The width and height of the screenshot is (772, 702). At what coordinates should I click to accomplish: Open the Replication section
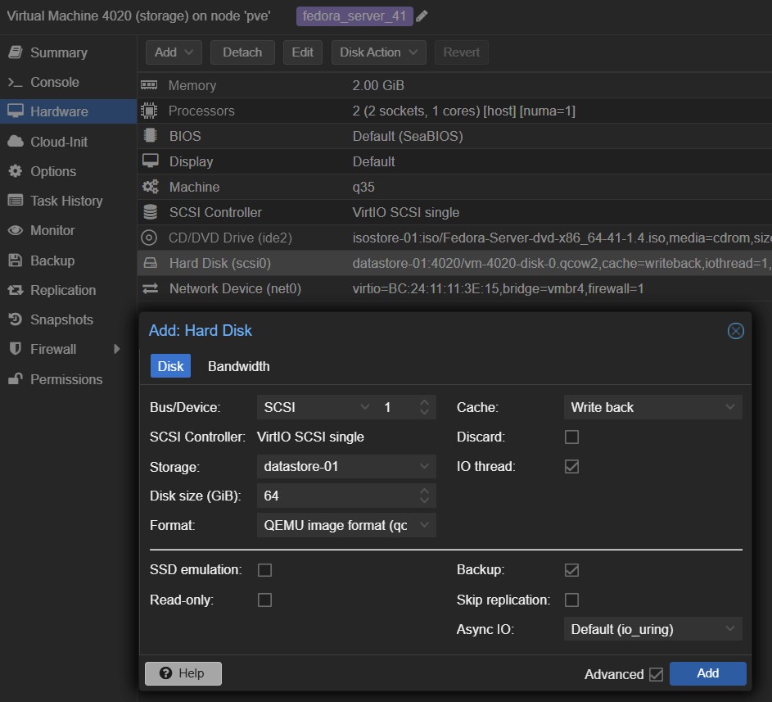click(62, 290)
